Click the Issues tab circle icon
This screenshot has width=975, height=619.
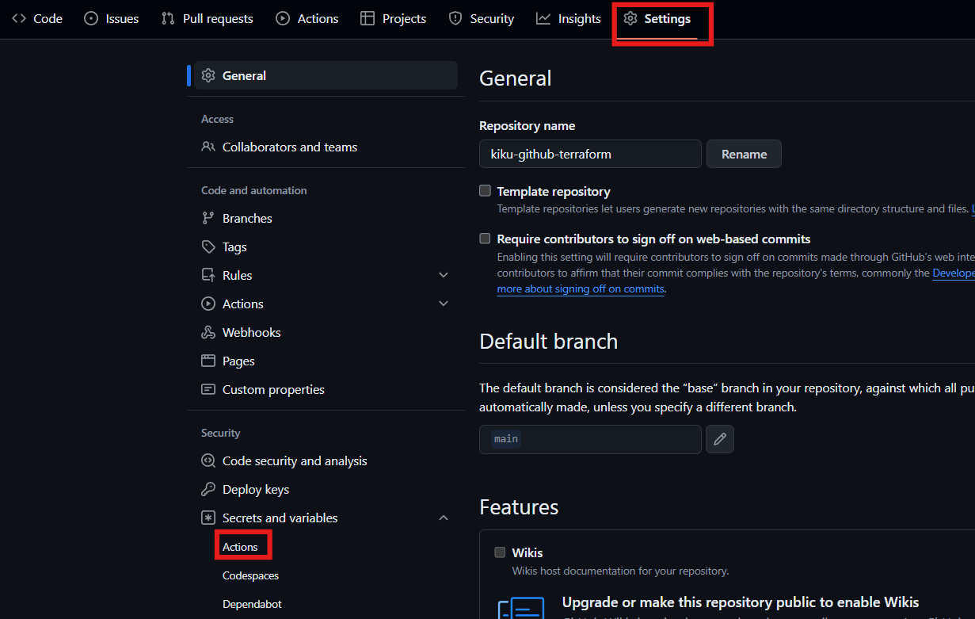coord(91,18)
